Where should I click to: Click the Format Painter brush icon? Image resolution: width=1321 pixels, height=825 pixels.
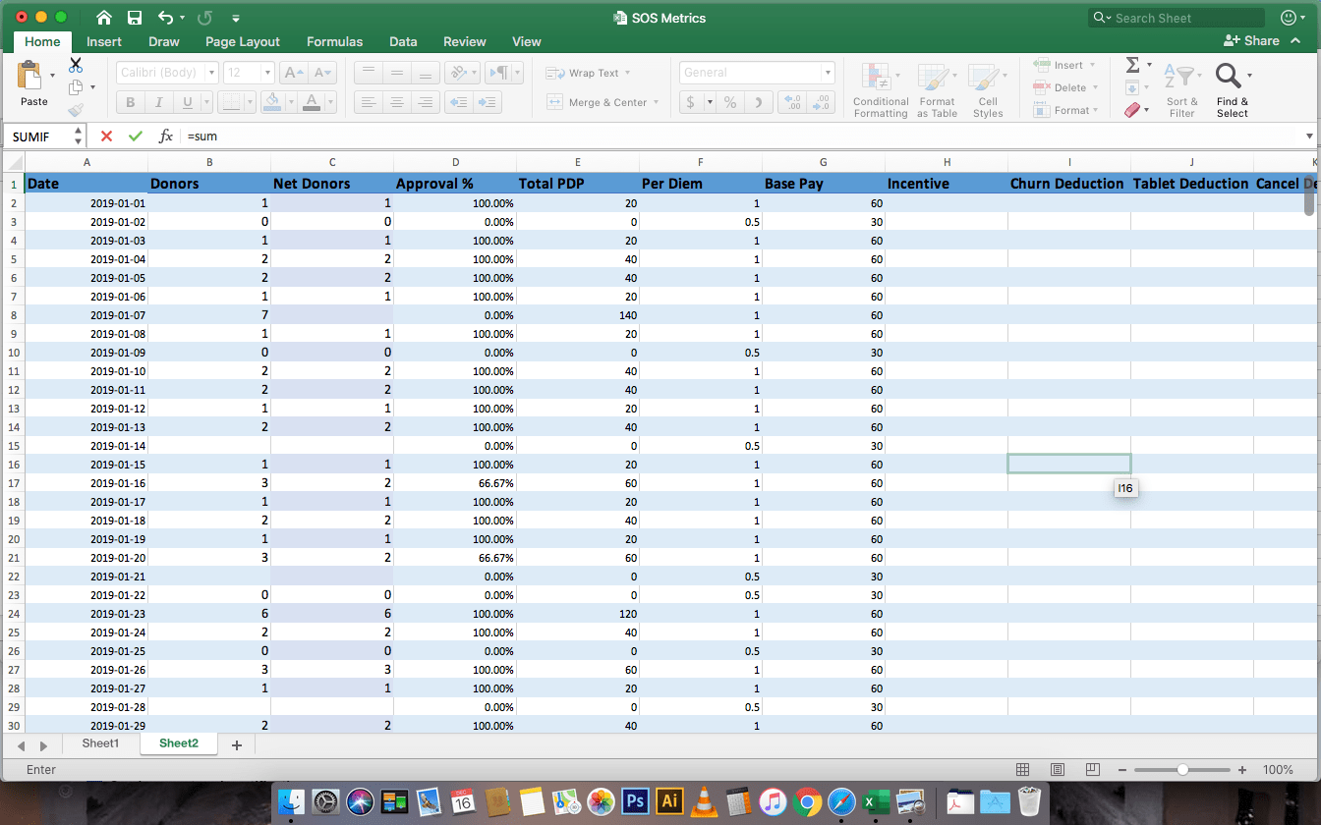click(x=76, y=110)
